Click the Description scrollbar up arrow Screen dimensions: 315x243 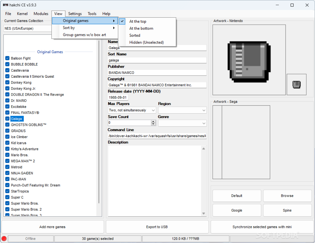(204, 149)
